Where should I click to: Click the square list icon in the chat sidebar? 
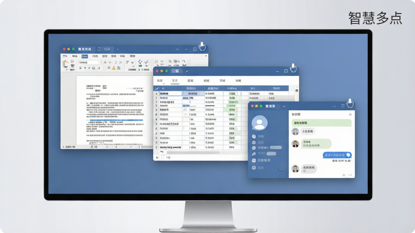click(254, 160)
